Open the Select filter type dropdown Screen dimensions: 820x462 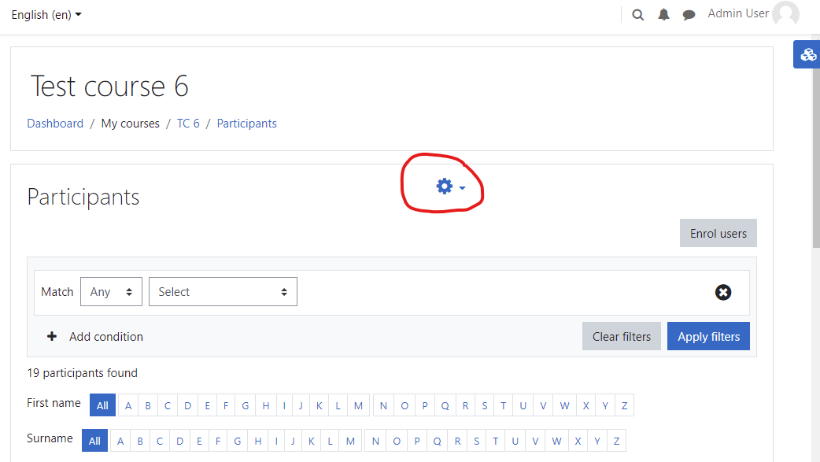pos(223,292)
